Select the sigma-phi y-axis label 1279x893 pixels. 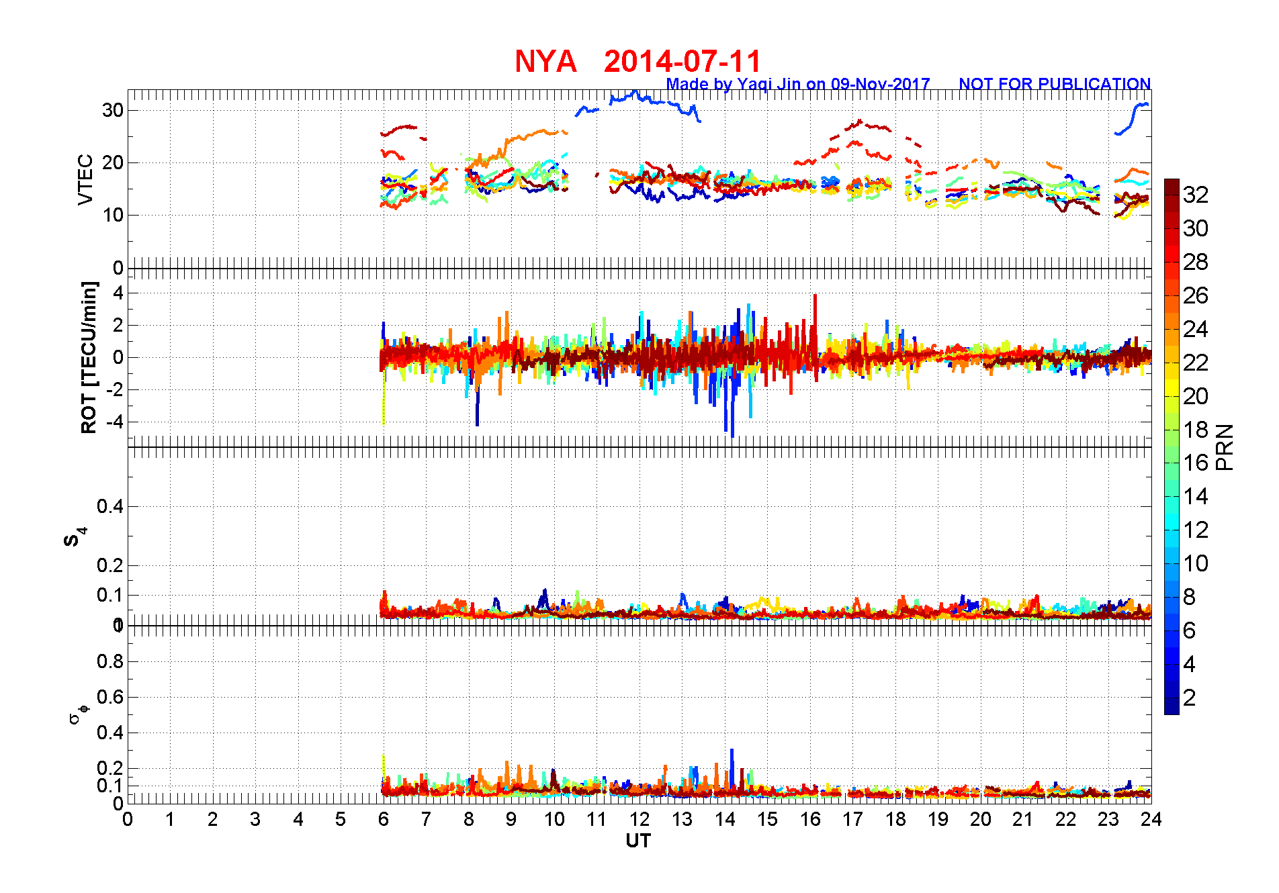tap(77, 714)
